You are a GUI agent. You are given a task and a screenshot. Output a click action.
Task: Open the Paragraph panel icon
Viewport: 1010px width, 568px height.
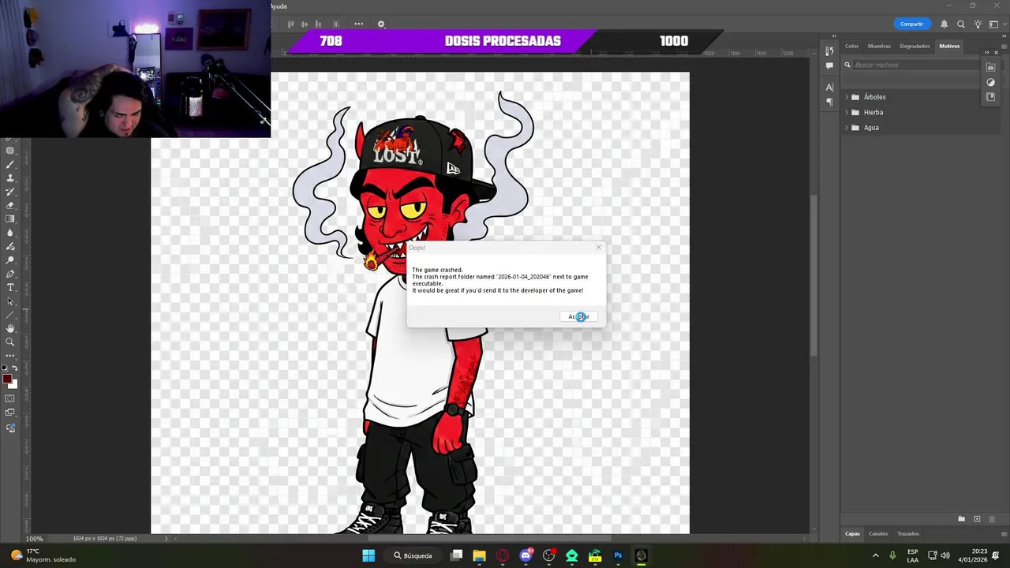pos(829,102)
